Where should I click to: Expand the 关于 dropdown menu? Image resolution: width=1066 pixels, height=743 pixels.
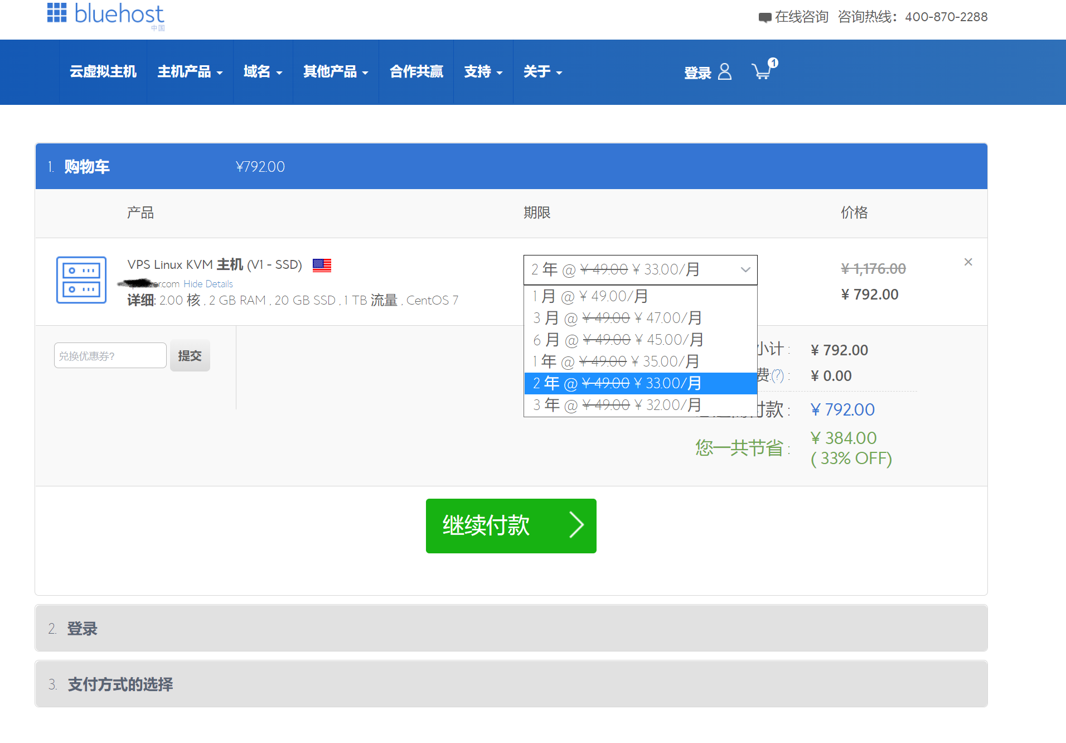542,72
